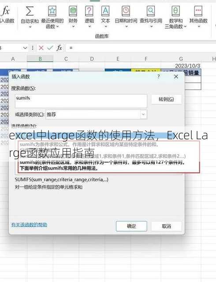
Task: Click the formula bar three-dot handle
Action: [33, 48]
